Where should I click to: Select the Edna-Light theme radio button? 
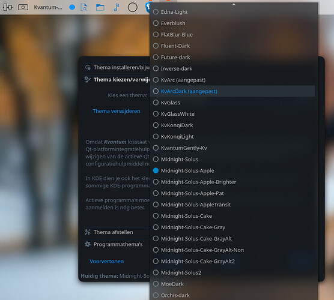156,12
